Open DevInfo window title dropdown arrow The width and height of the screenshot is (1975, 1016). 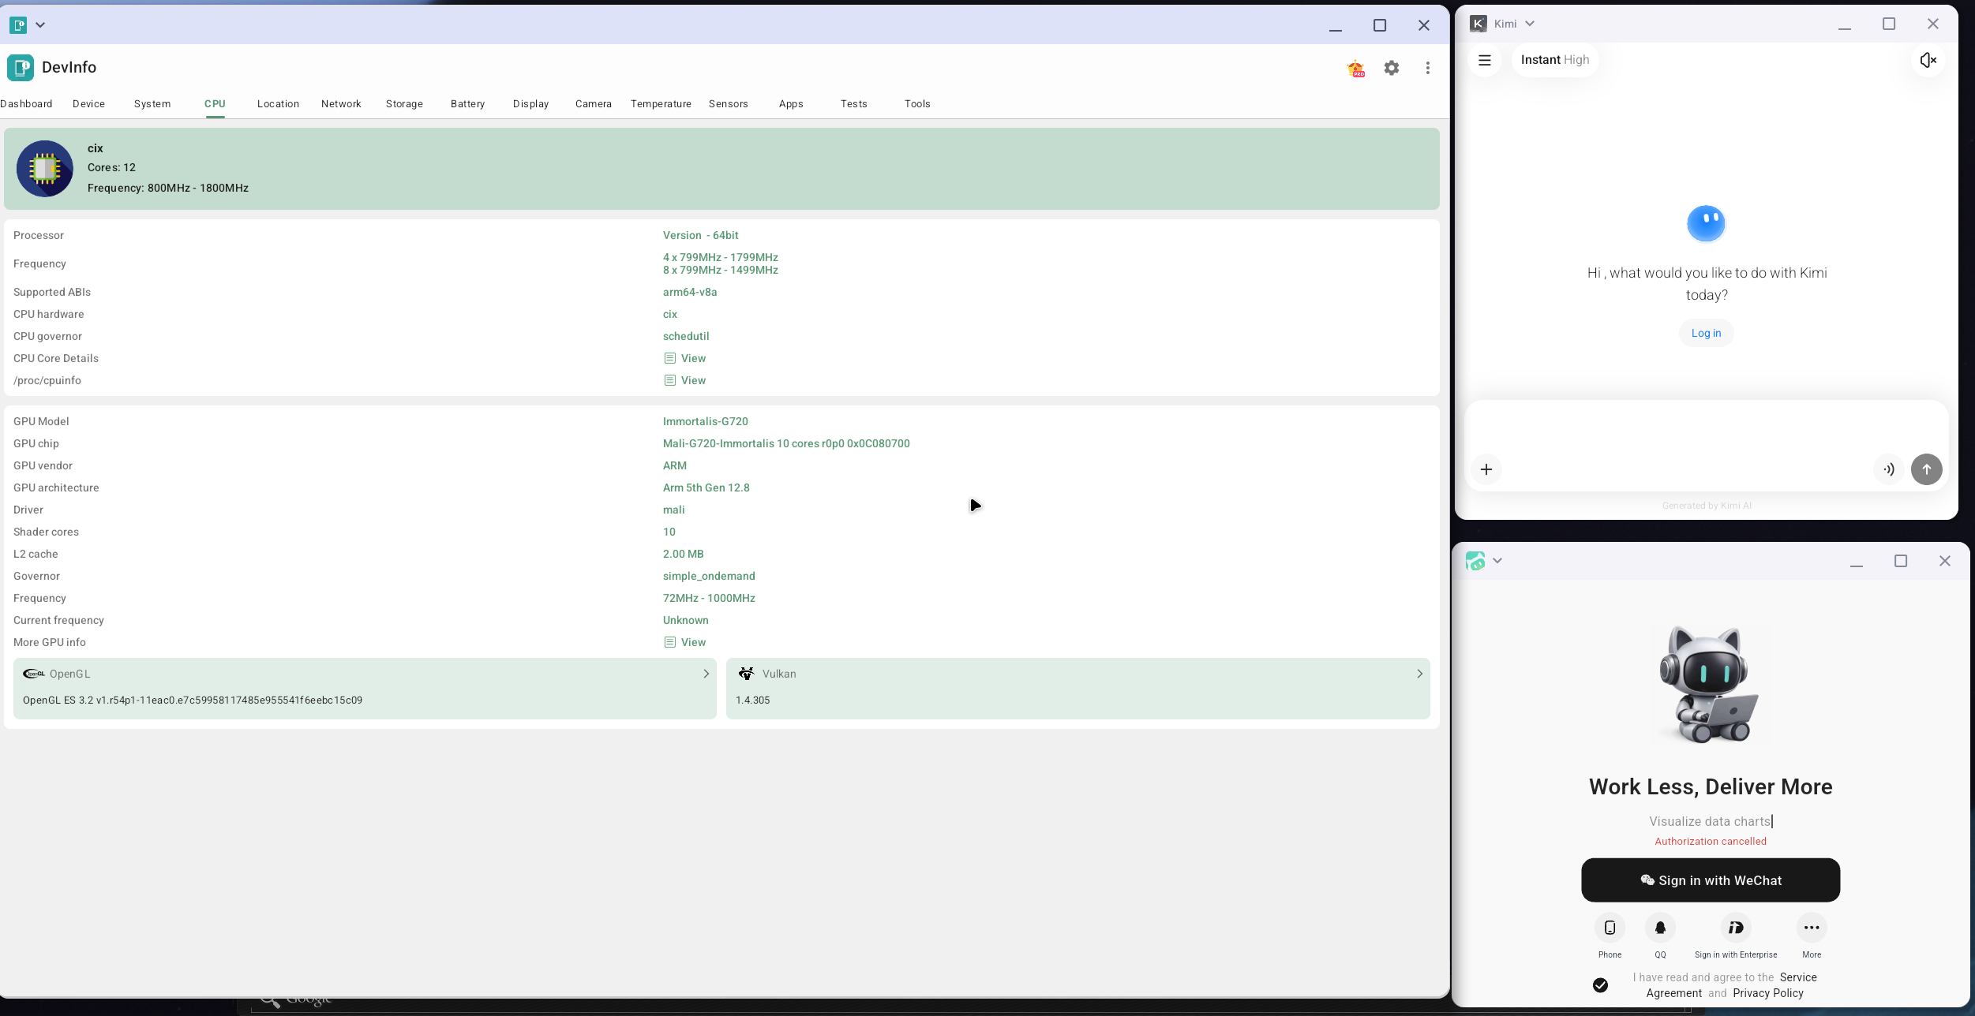(x=40, y=25)
